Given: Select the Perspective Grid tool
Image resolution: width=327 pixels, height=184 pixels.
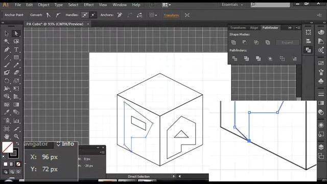Looking at the screenshot, I should [x=16, y=97].
